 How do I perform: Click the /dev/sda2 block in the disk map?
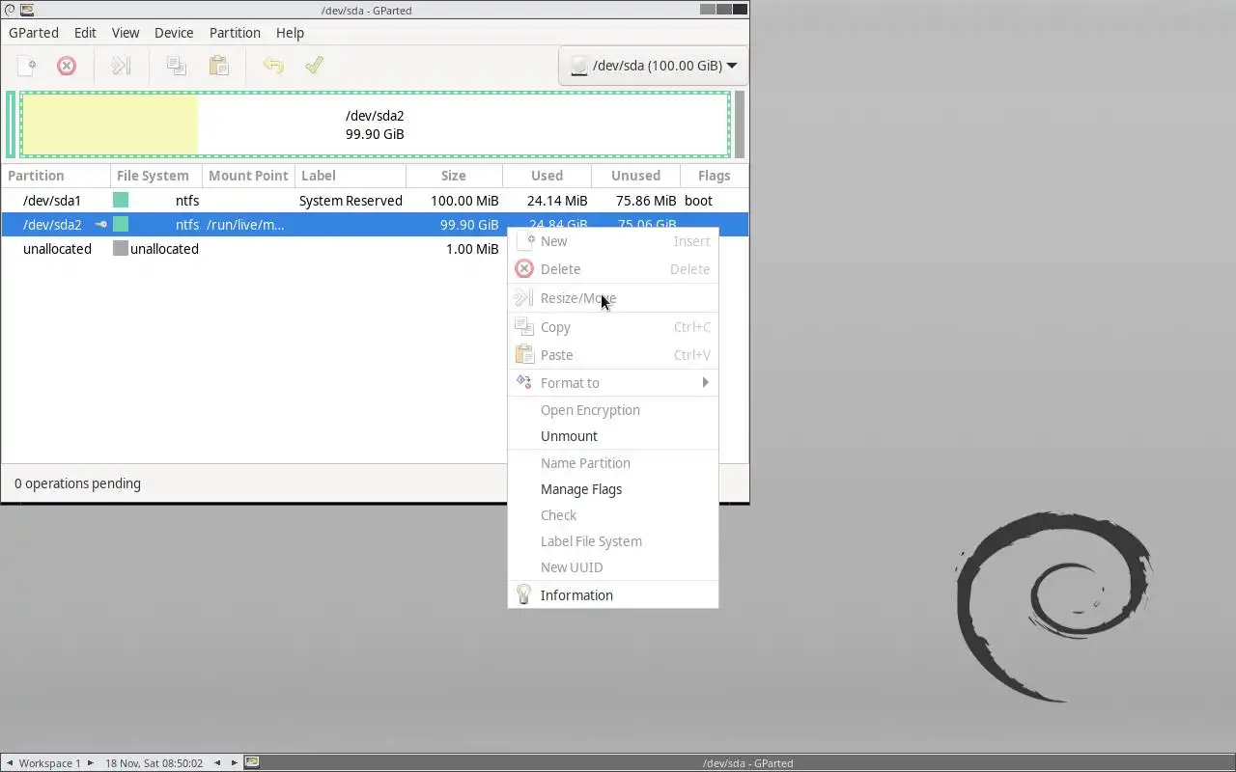[x=375, y=124]
